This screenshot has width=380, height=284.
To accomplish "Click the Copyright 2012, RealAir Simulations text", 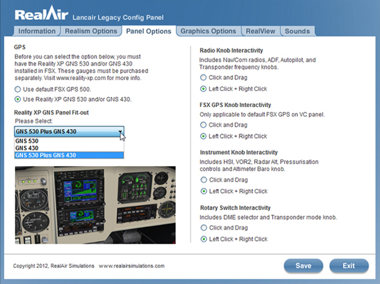I will click(54, 266).
